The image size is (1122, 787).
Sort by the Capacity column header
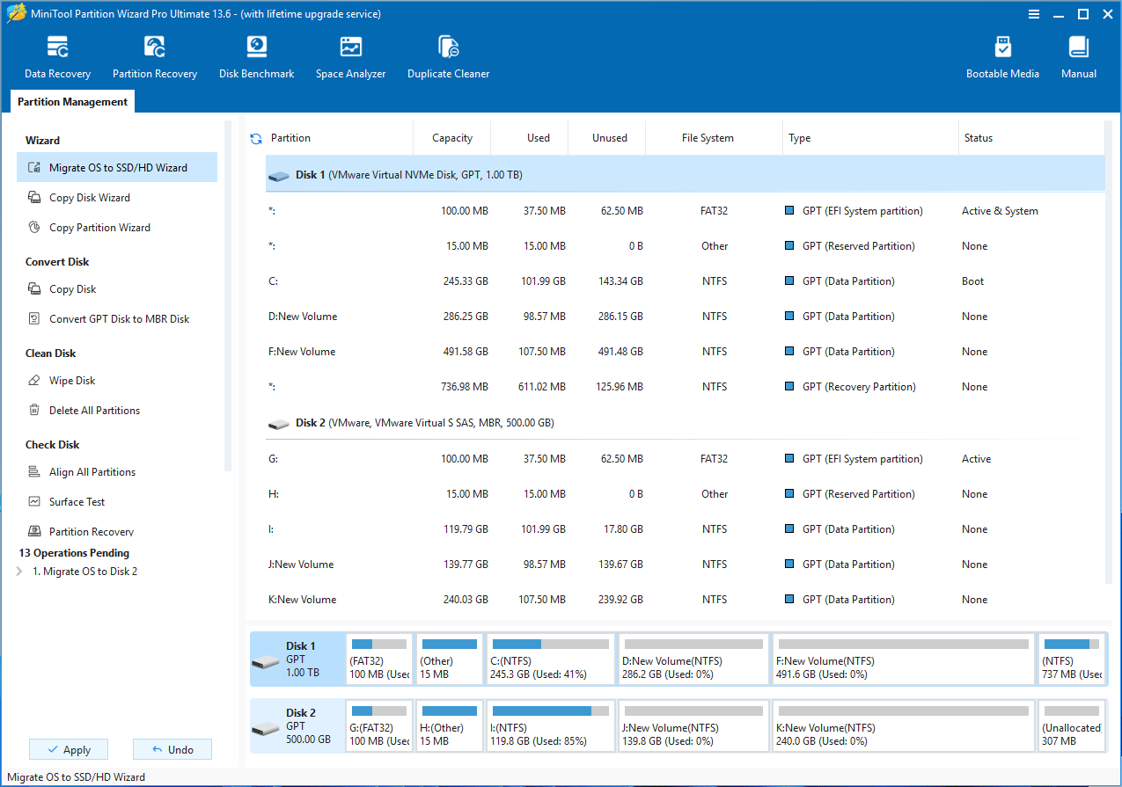click(x=452, y=138)
